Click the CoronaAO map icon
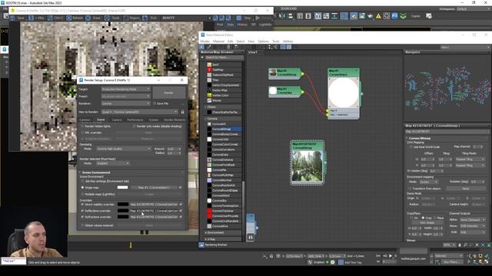The image size is (492, 276). point(209,124)
